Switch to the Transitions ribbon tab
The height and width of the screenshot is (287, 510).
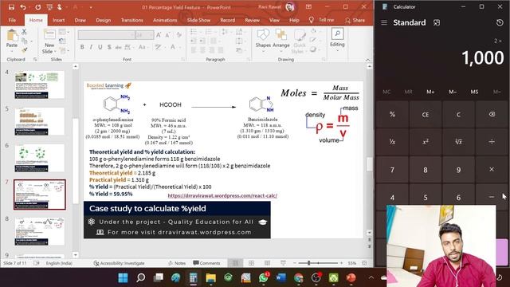click(x=131, y=20)
